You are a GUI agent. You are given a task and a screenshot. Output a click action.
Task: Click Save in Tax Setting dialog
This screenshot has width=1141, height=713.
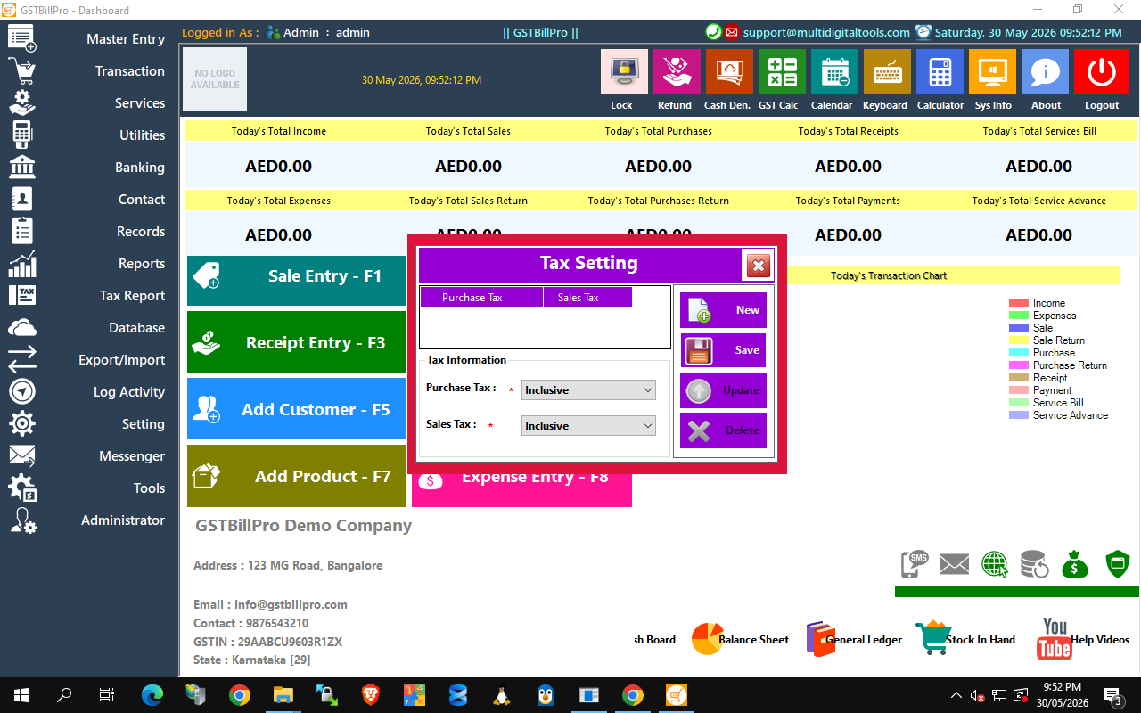coord(723,350)
